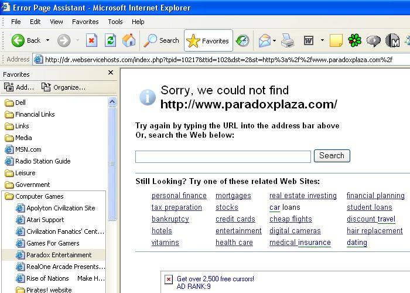The height and width of the screenshot is (293, 410).
Task: Refresh the page with the Refresh icon
Action: (110, 40)
